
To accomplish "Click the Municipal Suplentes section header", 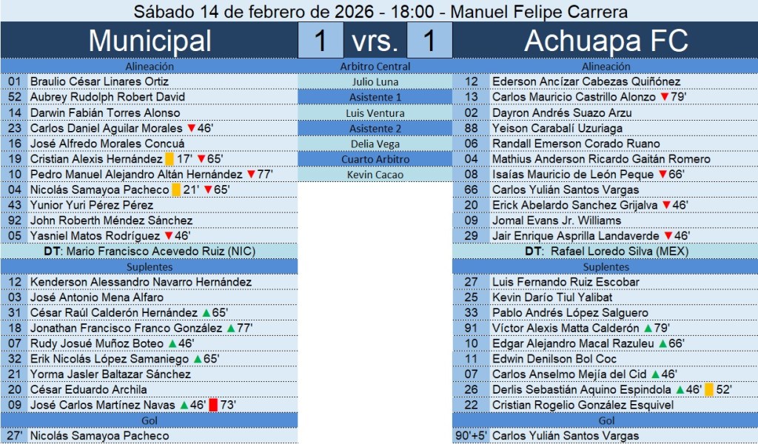I will coord(150,266).
